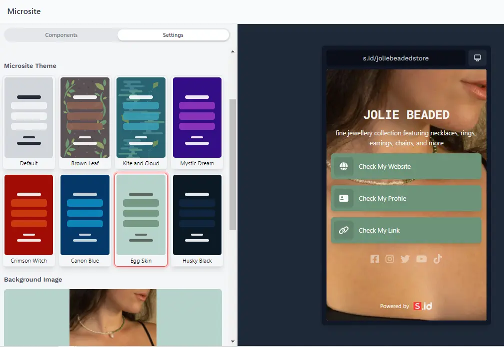Image resolution: width=504 pixels, height=347 pixels.
Task: Open the YouTube social icon
Action: point(421,259)
